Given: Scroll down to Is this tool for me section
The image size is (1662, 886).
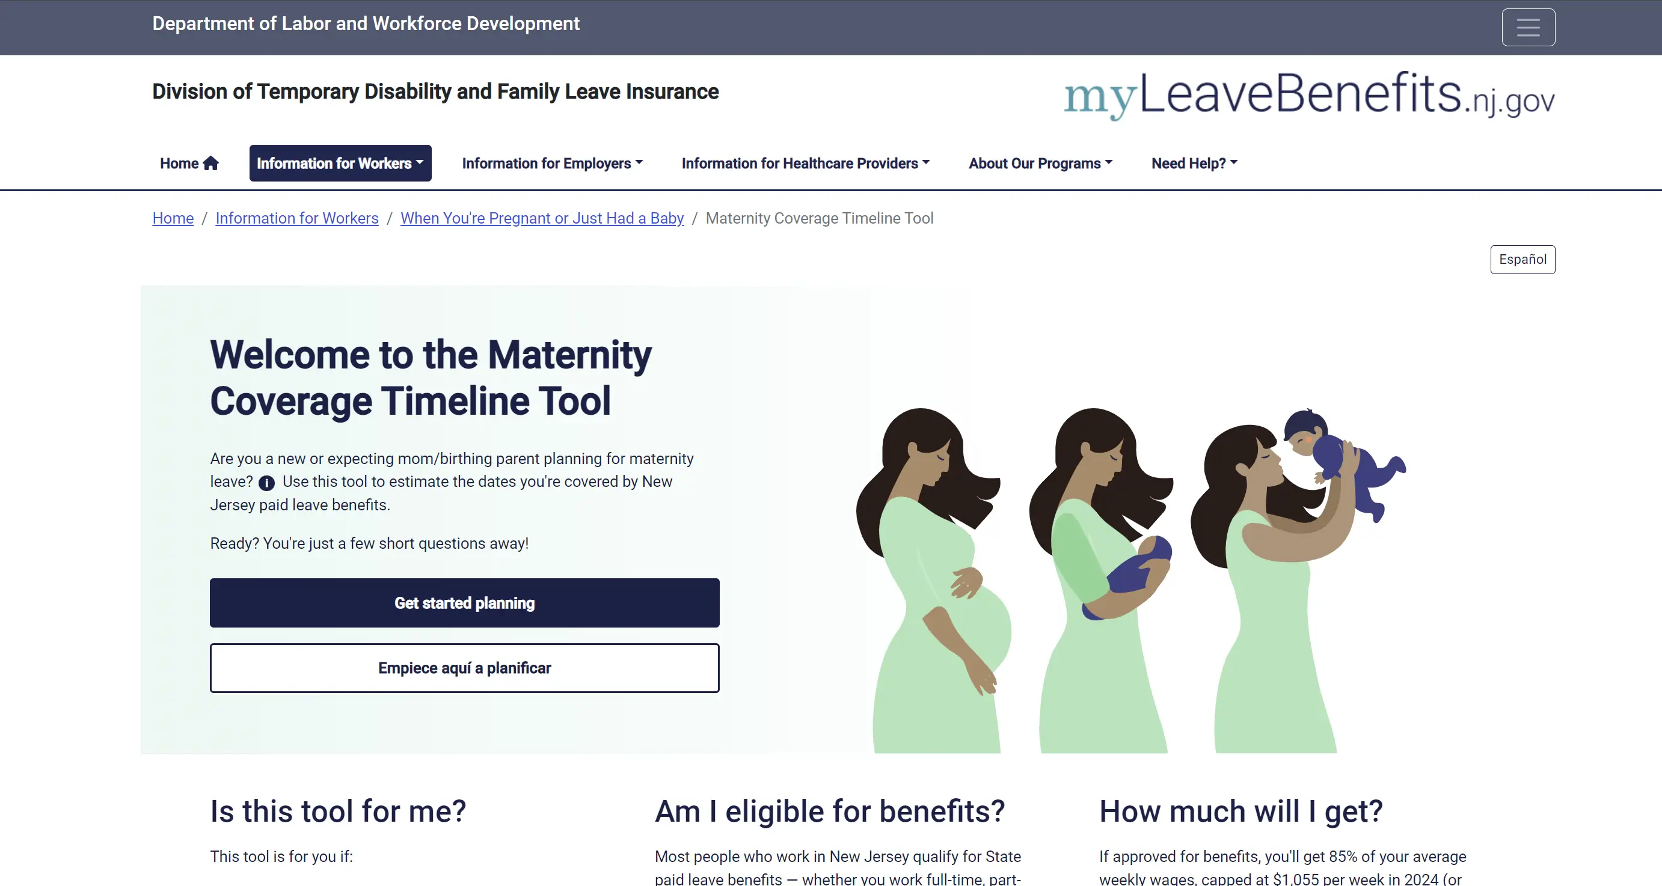Looking at the screenshot, I should click(x=337, y=811).
